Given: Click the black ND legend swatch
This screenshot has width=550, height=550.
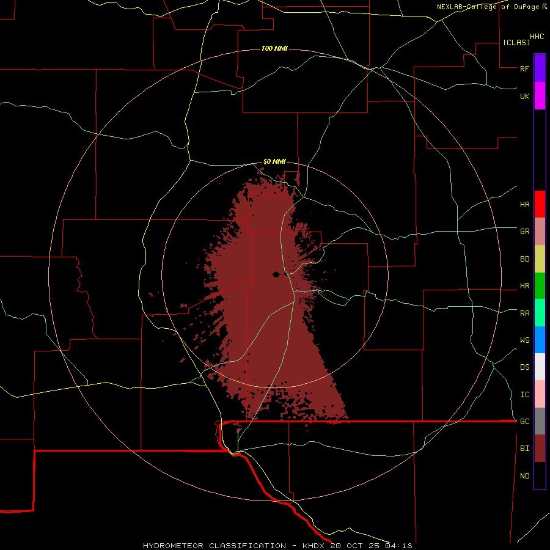Looking at the screenshot, I should tap(540, 475).
